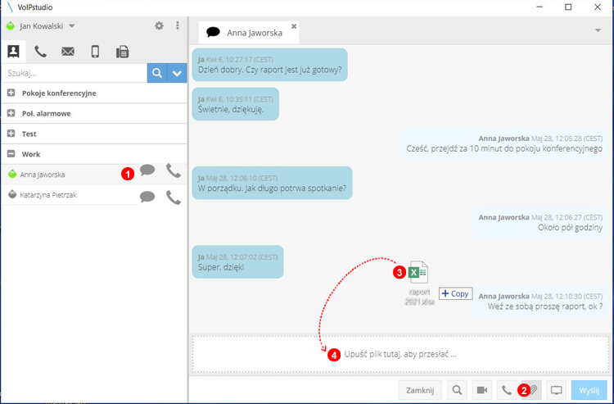This screenshot has height=404, width=614.
Task: Search within the conversation using magnifier
Action: (x=458, y=390)
